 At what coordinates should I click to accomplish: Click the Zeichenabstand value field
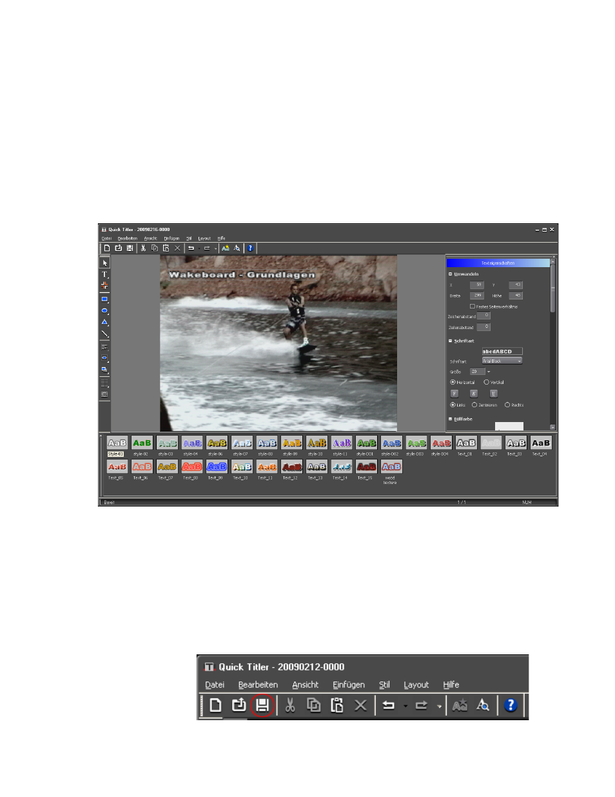(x=483, y=316)
